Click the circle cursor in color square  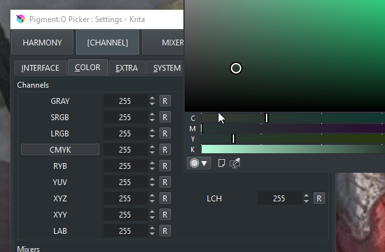(236, 68)
